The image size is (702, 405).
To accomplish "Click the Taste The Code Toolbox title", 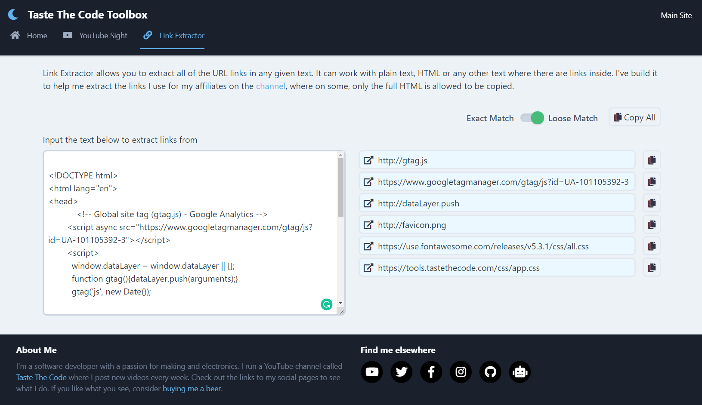I will click(87, 15).
